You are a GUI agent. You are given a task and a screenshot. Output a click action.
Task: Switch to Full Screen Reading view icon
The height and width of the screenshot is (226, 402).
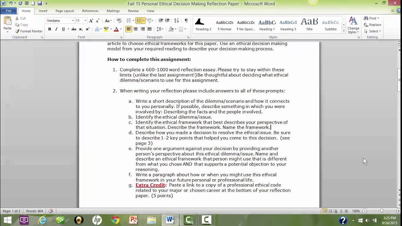point(330,211)
